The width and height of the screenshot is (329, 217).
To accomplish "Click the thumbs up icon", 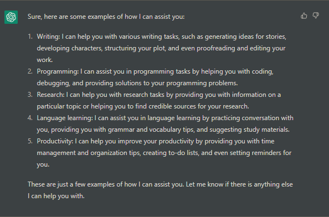I will pyautogui.click(x=304, y=15).
